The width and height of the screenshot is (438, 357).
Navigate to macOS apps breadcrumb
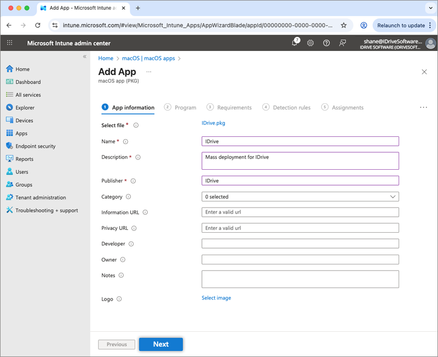148,58
